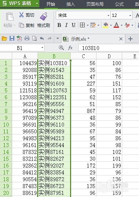The width and height of the screenshot is (139, 197).
Task: Click the Print icon
Action: click(x=27, y=38)
